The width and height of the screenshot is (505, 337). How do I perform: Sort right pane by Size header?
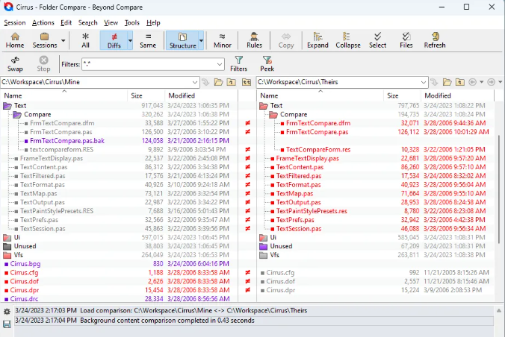coord(402,95)
